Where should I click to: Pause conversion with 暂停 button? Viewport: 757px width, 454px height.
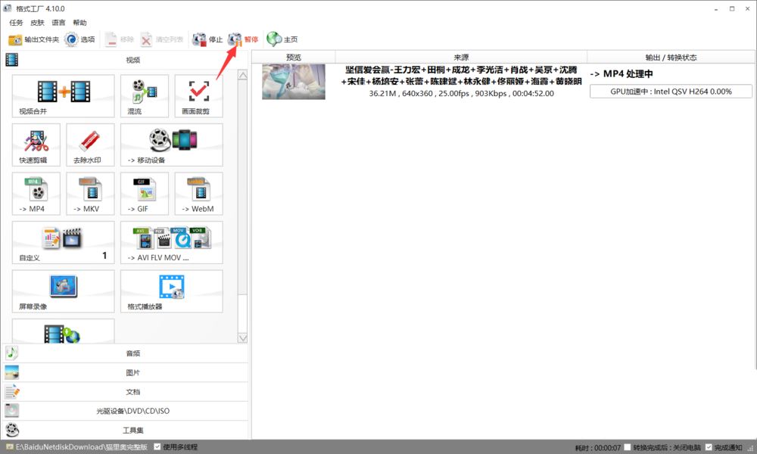[x=243, y=39]
